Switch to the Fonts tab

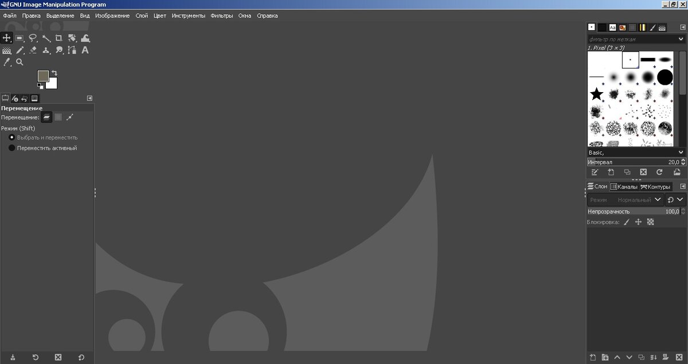pos(612,27)
